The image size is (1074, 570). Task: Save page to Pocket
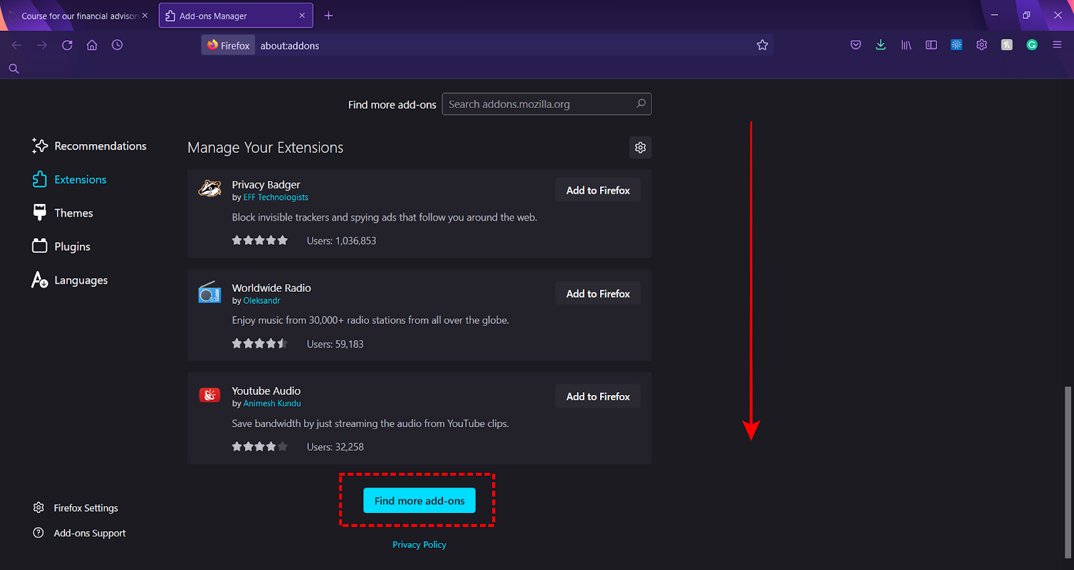(856, 45)
